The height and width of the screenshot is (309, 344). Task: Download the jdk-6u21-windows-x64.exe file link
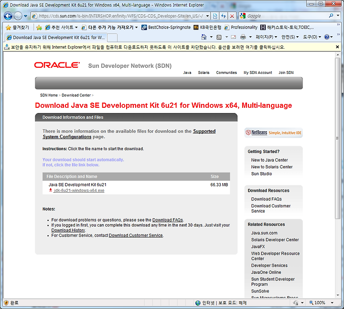click(79, 191)
